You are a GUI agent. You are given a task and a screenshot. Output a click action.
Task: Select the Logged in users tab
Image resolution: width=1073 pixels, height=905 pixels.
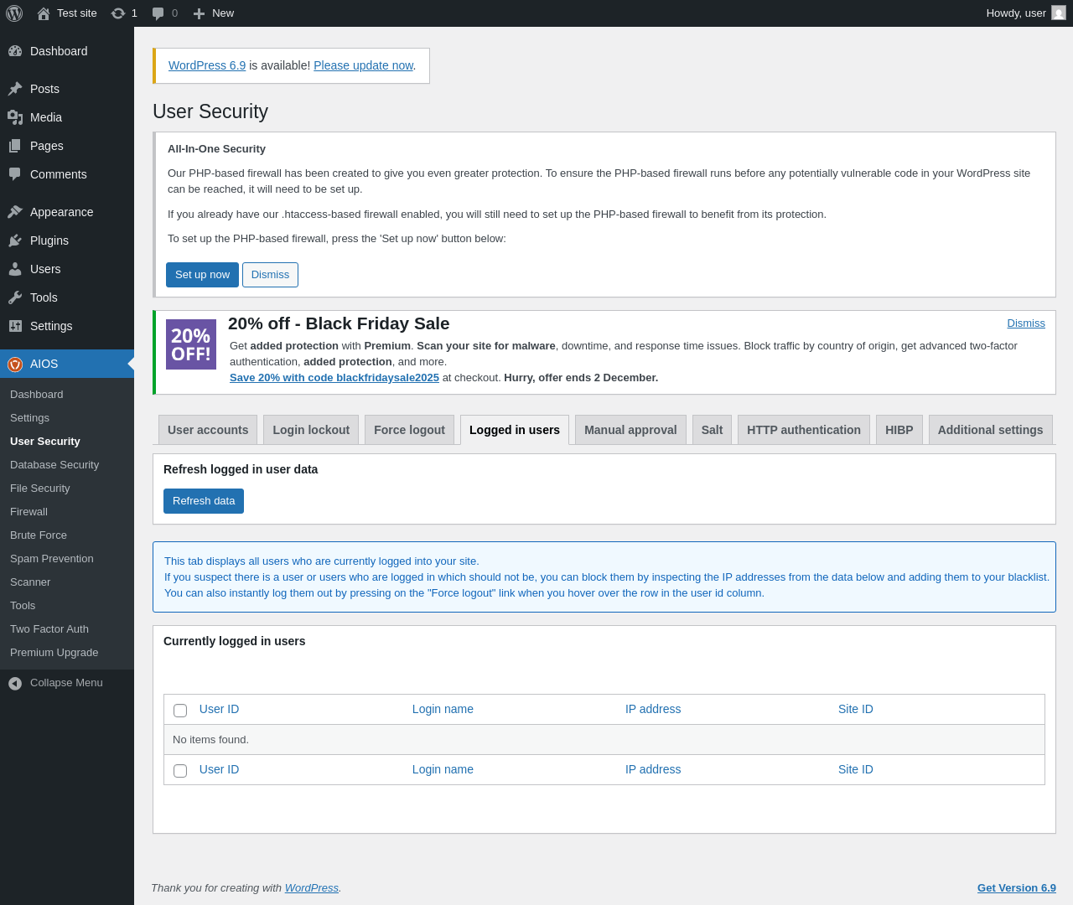click(x=515, y=430)
